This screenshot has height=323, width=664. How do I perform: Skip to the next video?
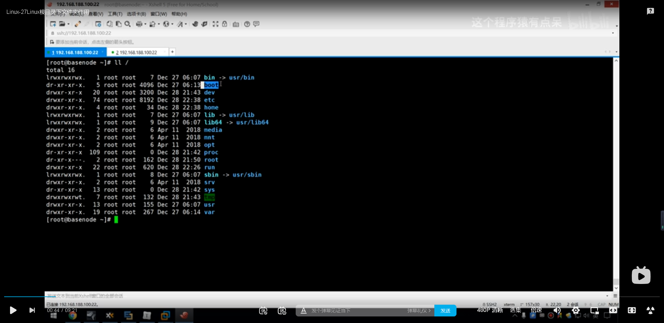pyautogui.click(x=32, y=310)
